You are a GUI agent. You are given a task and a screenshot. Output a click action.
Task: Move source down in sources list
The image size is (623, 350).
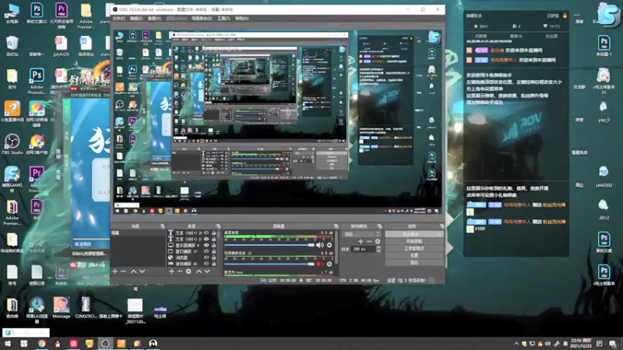click(207, 271)
